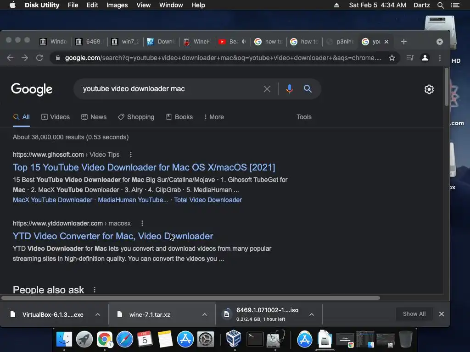Viewport: 470px width, 352px height.
Task: Click the vertical page scrollbar thumb
Action: click(446, 87)
